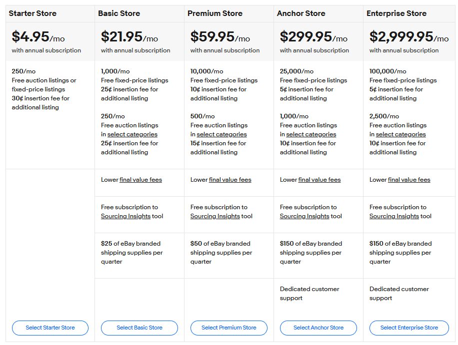Click the Select Starter Store button

(50, 328)
